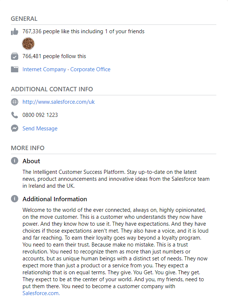Screen dimensions: 228x298
Task: Click the Send Message link
Action: tap(40, 128)
